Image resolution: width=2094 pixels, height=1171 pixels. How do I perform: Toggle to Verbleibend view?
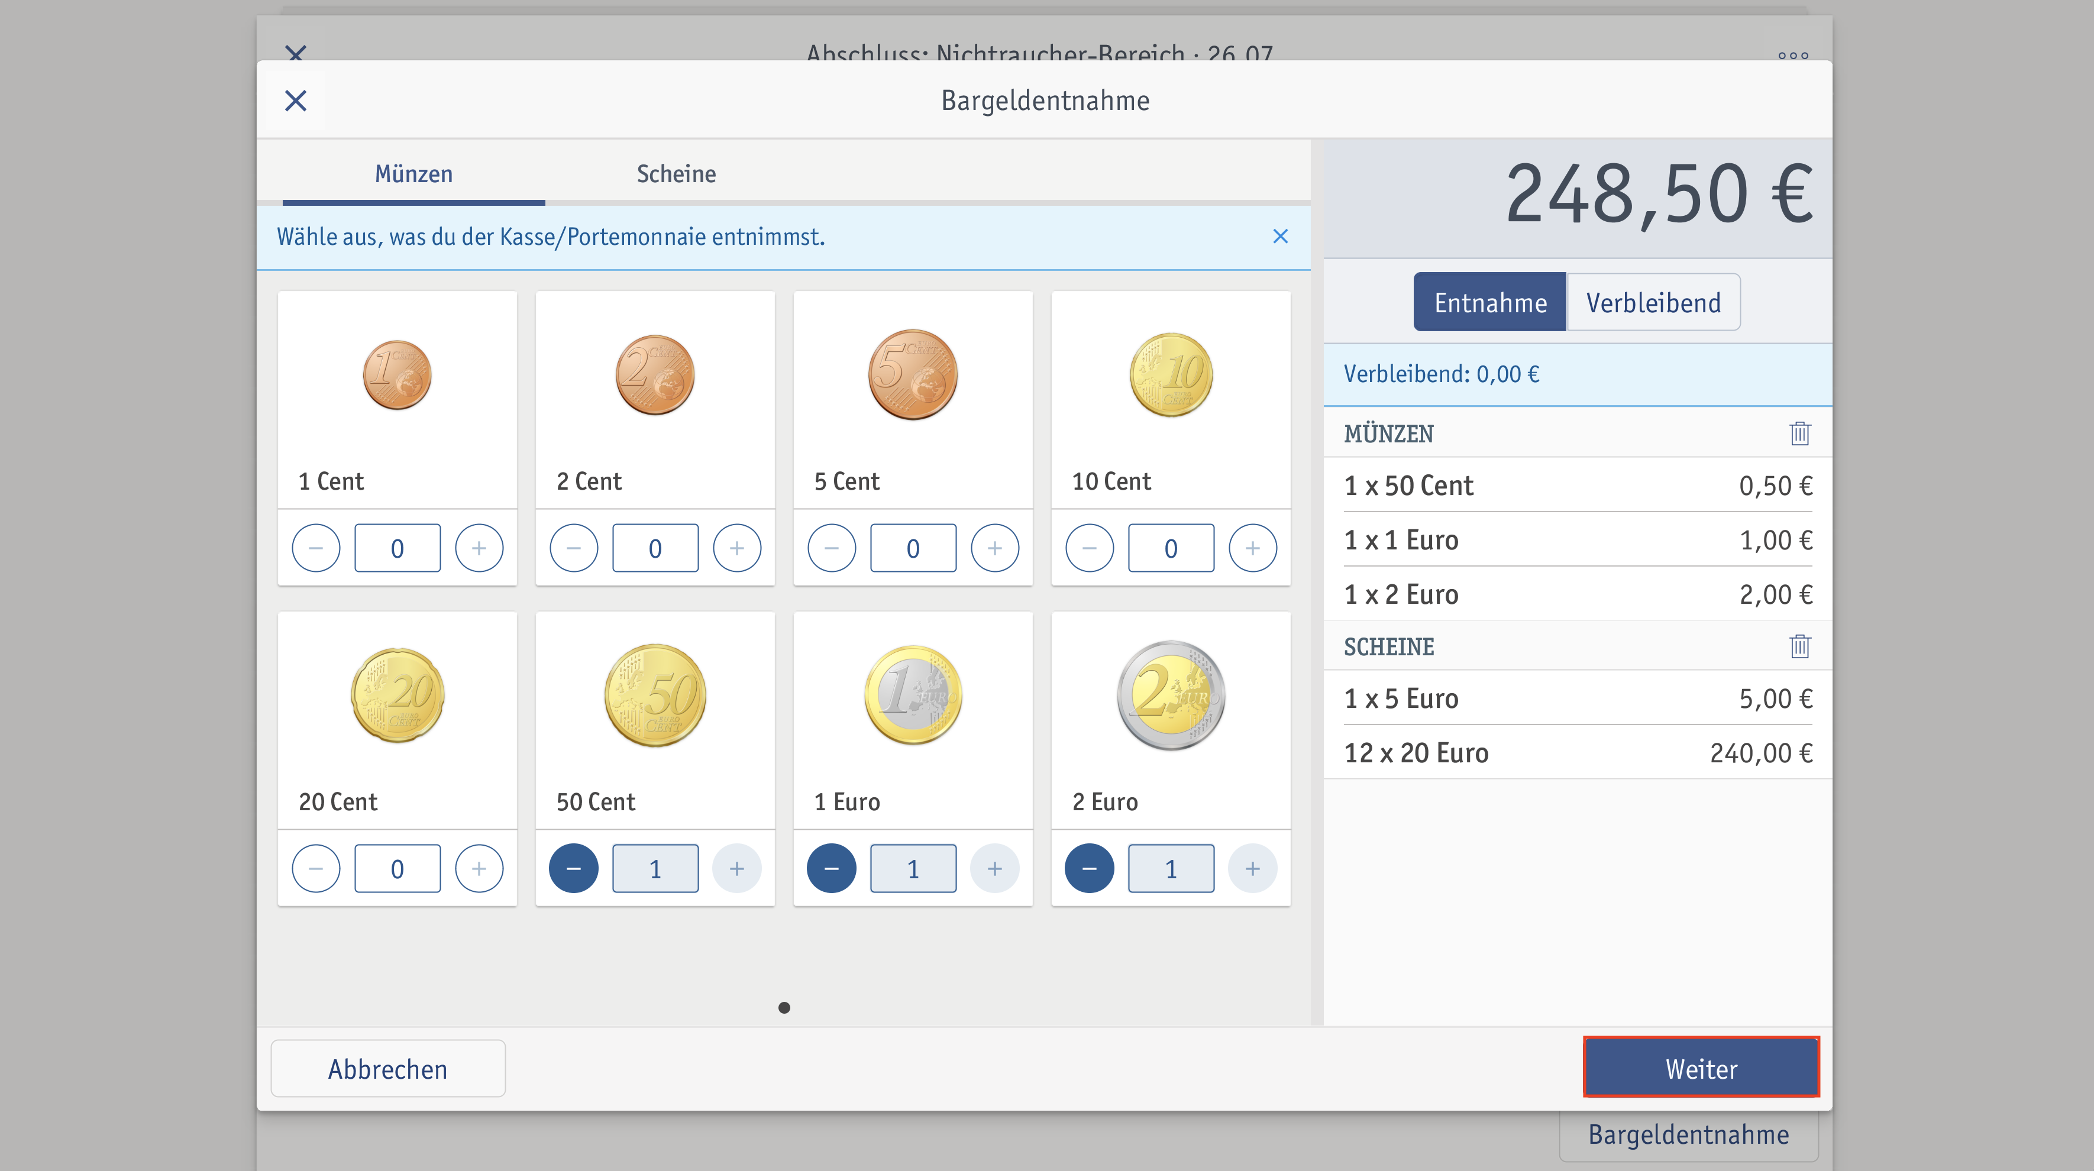pos(1653,302)
